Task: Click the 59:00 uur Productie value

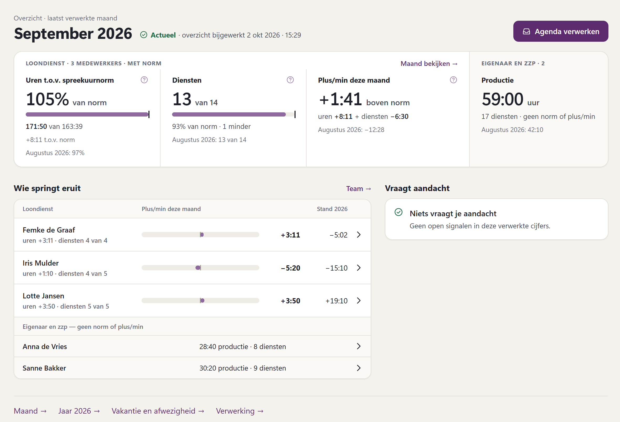Action: [510, 99]
